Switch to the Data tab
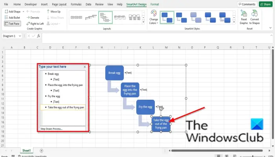Viewport: 275px width, 157px height. click(88, 4)
